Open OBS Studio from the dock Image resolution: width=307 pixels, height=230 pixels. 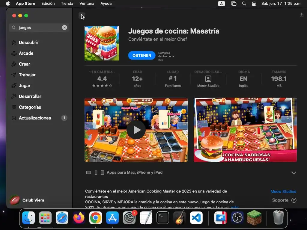pos(237,218)
